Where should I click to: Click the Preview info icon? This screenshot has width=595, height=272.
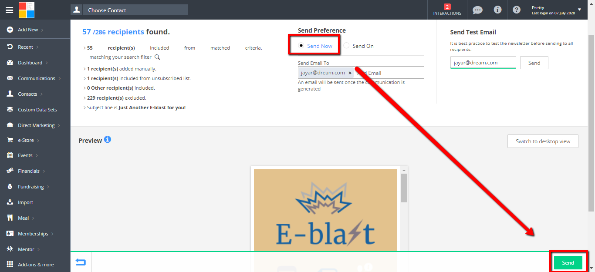tap(108, 140)
